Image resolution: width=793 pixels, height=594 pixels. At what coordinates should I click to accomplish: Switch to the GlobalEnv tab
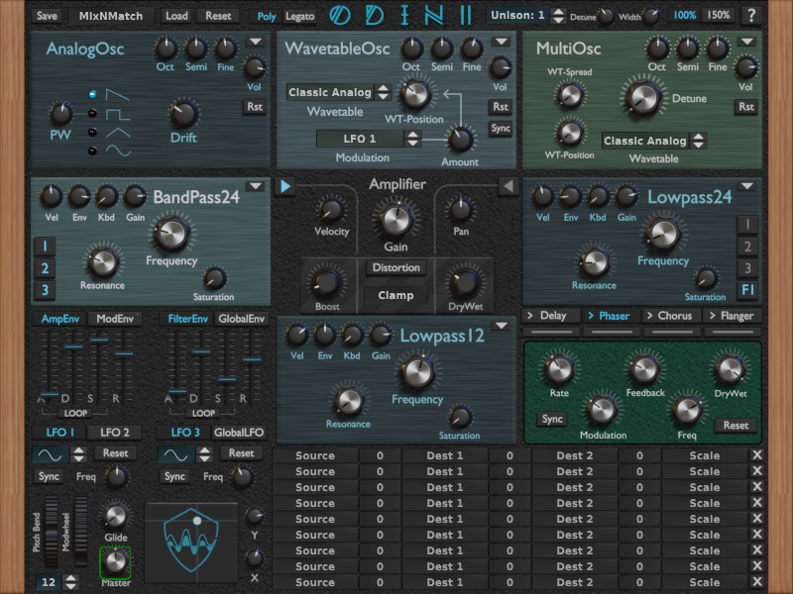[x=241, y=319]
